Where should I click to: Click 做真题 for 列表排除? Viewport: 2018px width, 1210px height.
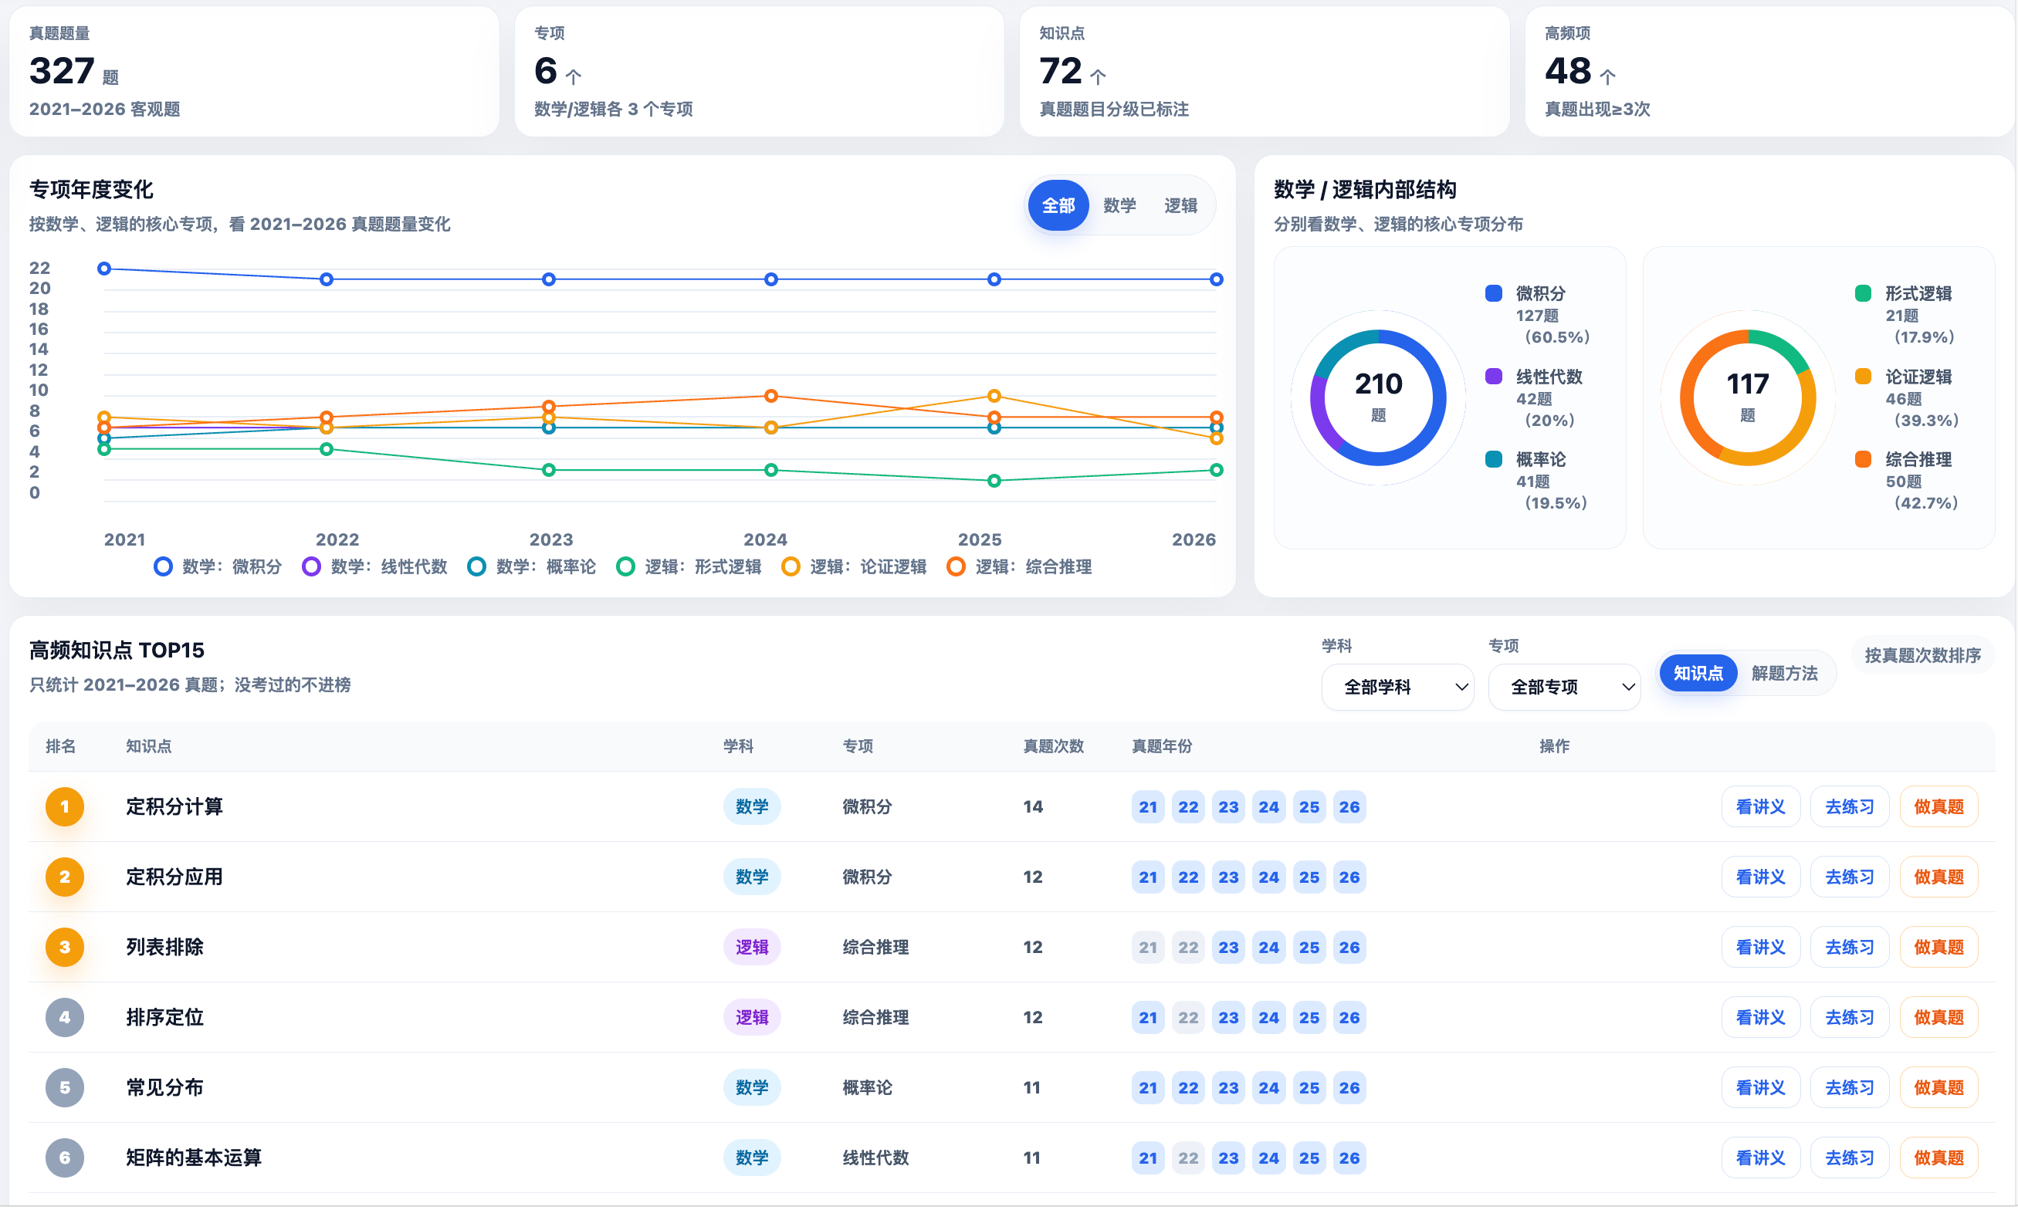[x=1939, y=948]
